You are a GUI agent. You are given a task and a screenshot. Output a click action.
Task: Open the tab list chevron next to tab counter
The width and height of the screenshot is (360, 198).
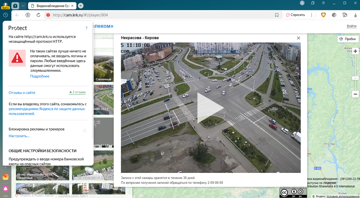coord(22,5)
